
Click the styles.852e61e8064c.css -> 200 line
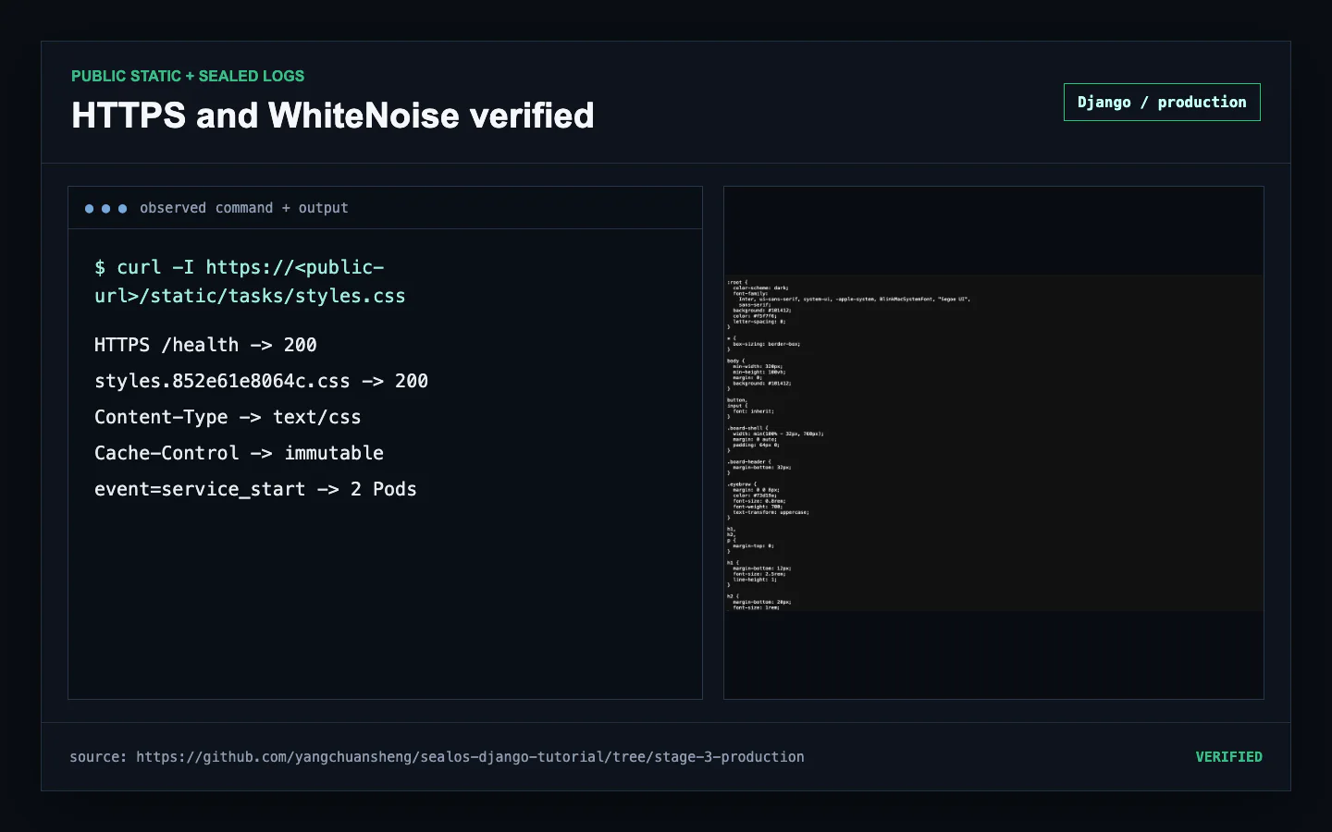click(x=261, y=381)
